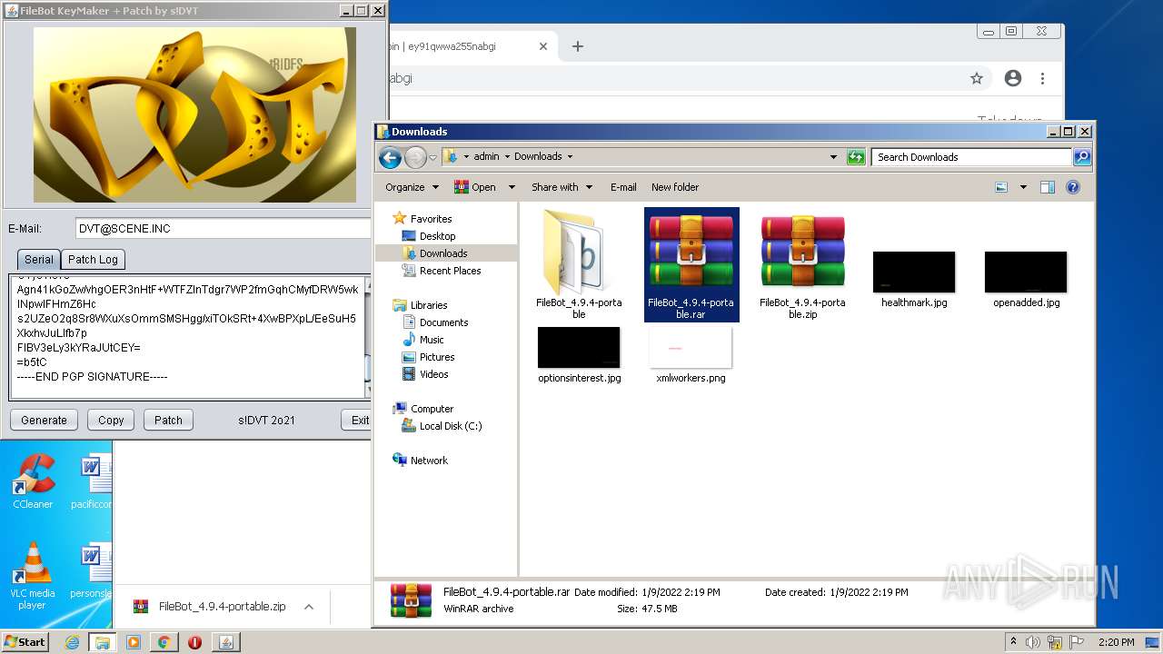
Task: Open volume control in system tray
Action: click(1033, 642)
